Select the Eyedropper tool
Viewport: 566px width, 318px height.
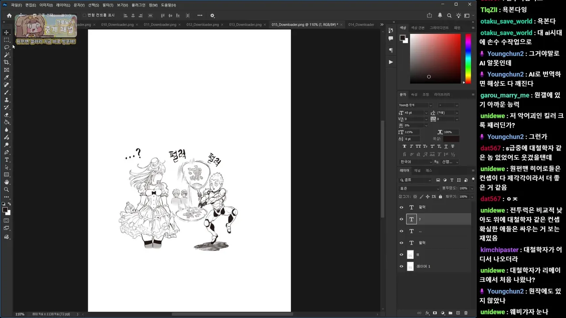[x=6, y=77]
